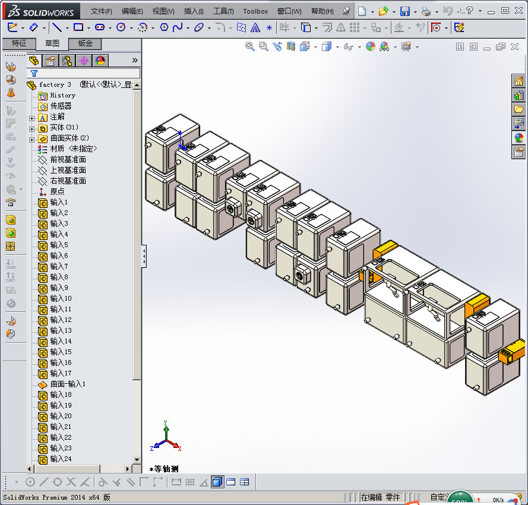Activate the Zoom to Area tool

pos(263,46)
